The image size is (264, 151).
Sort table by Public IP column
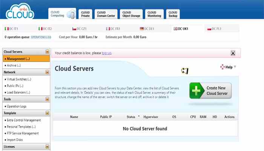106,117
